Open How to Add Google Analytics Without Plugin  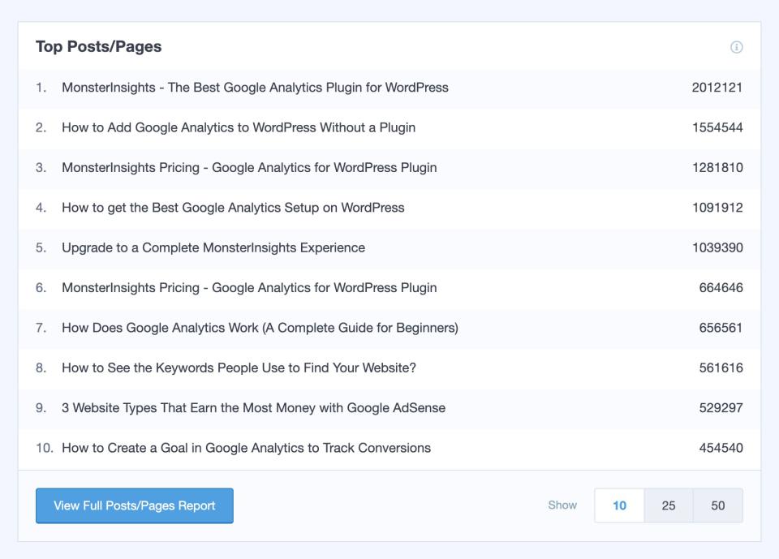[239, 127]
